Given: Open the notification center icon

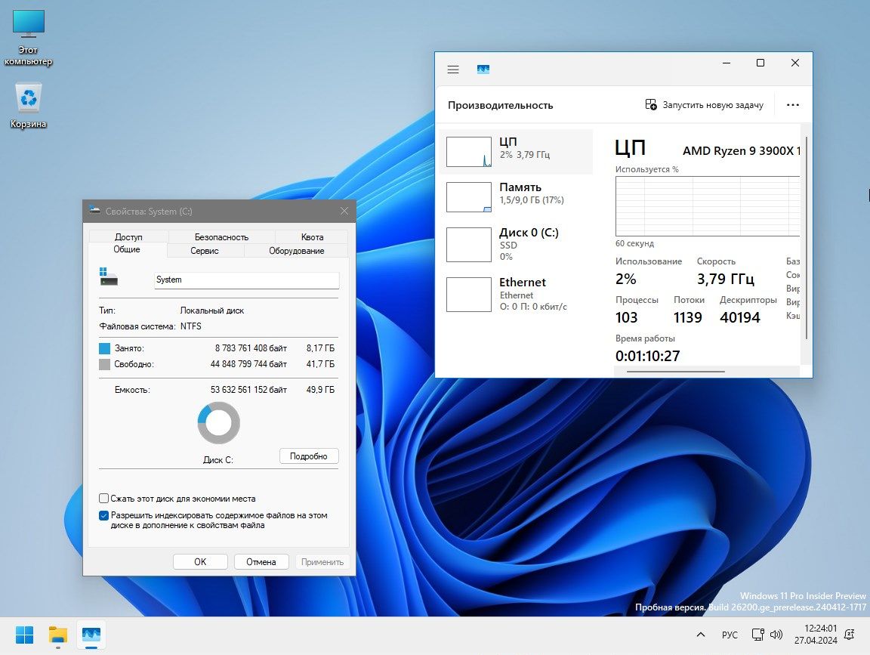Looking at the screenshot, I should (x=849, y=635).
